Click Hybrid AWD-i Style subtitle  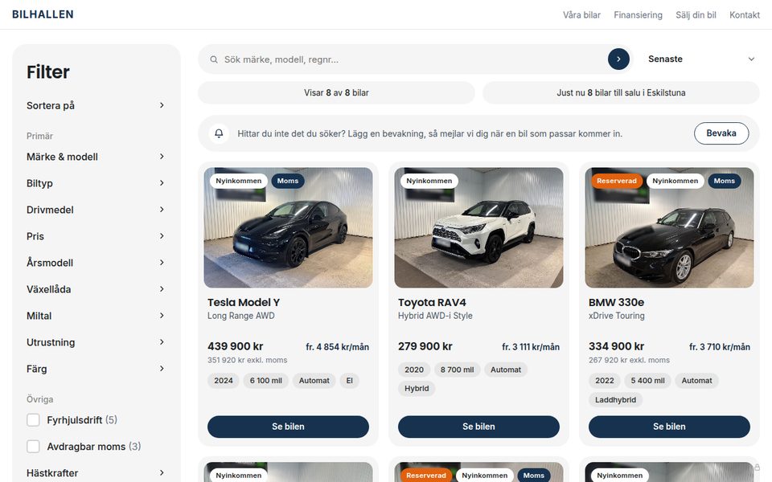tap(435, 316)
